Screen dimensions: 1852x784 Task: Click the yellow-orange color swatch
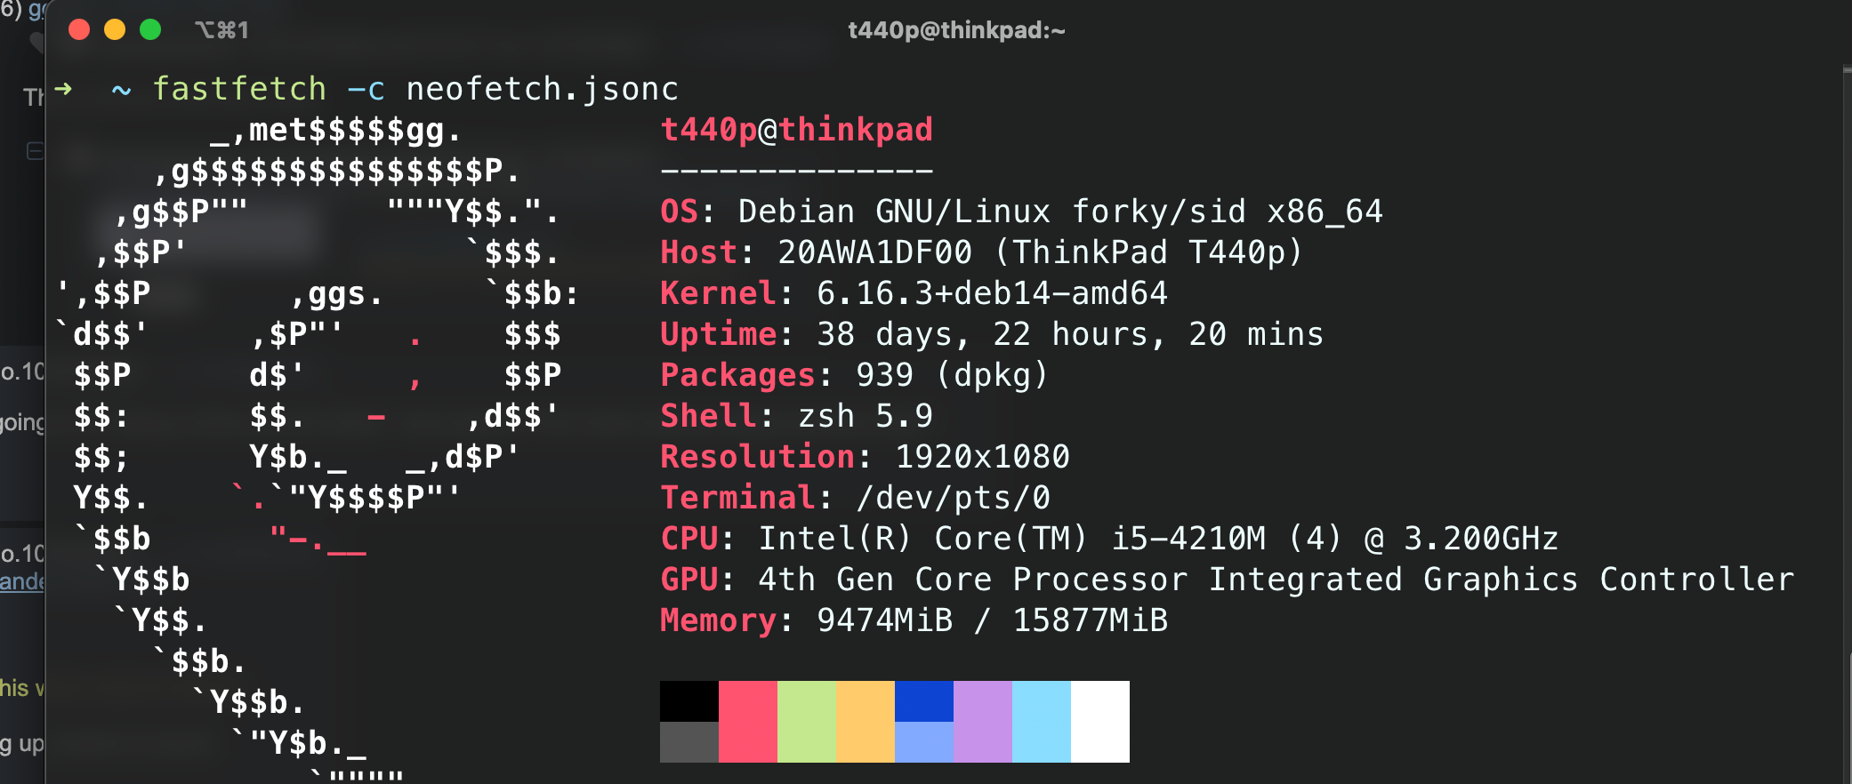pos(866,722)
